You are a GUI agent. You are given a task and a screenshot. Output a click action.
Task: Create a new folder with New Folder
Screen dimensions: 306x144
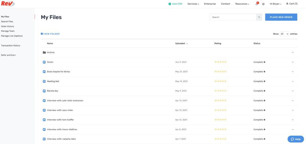click(x=50, y=34)
